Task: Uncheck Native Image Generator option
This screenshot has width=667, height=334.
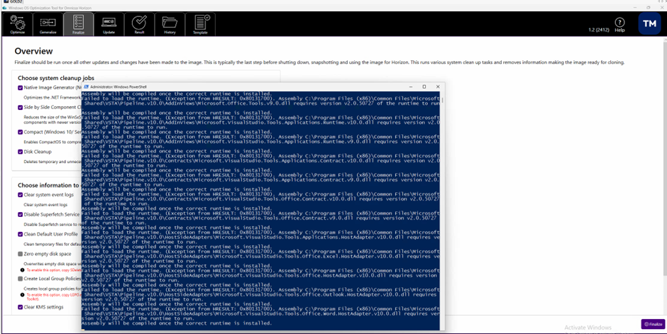Action: [x=21, y=88]
